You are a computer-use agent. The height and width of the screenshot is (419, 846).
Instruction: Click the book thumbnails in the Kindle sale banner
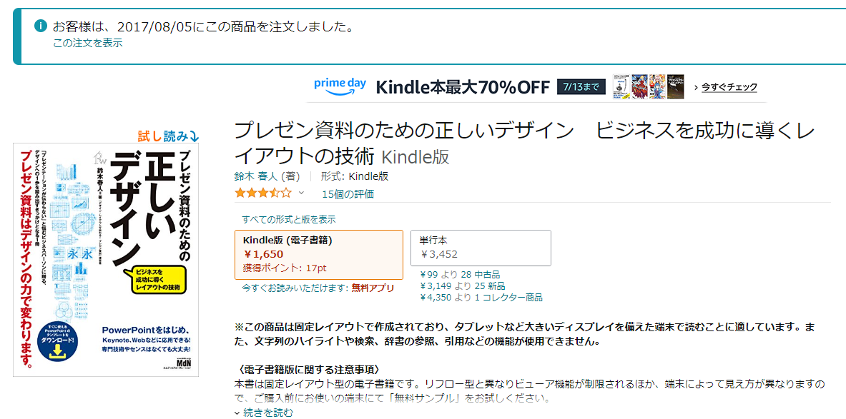point(648,86)
